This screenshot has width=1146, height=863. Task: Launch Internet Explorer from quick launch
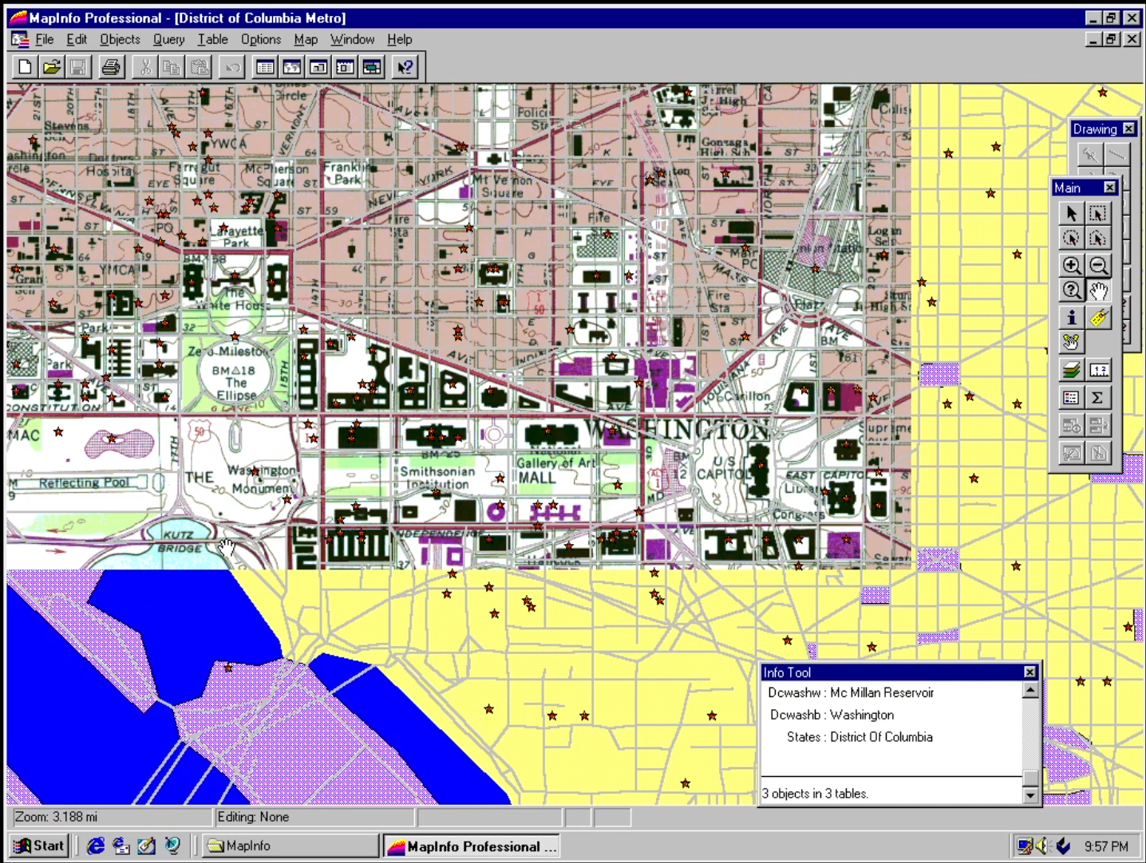95,845
